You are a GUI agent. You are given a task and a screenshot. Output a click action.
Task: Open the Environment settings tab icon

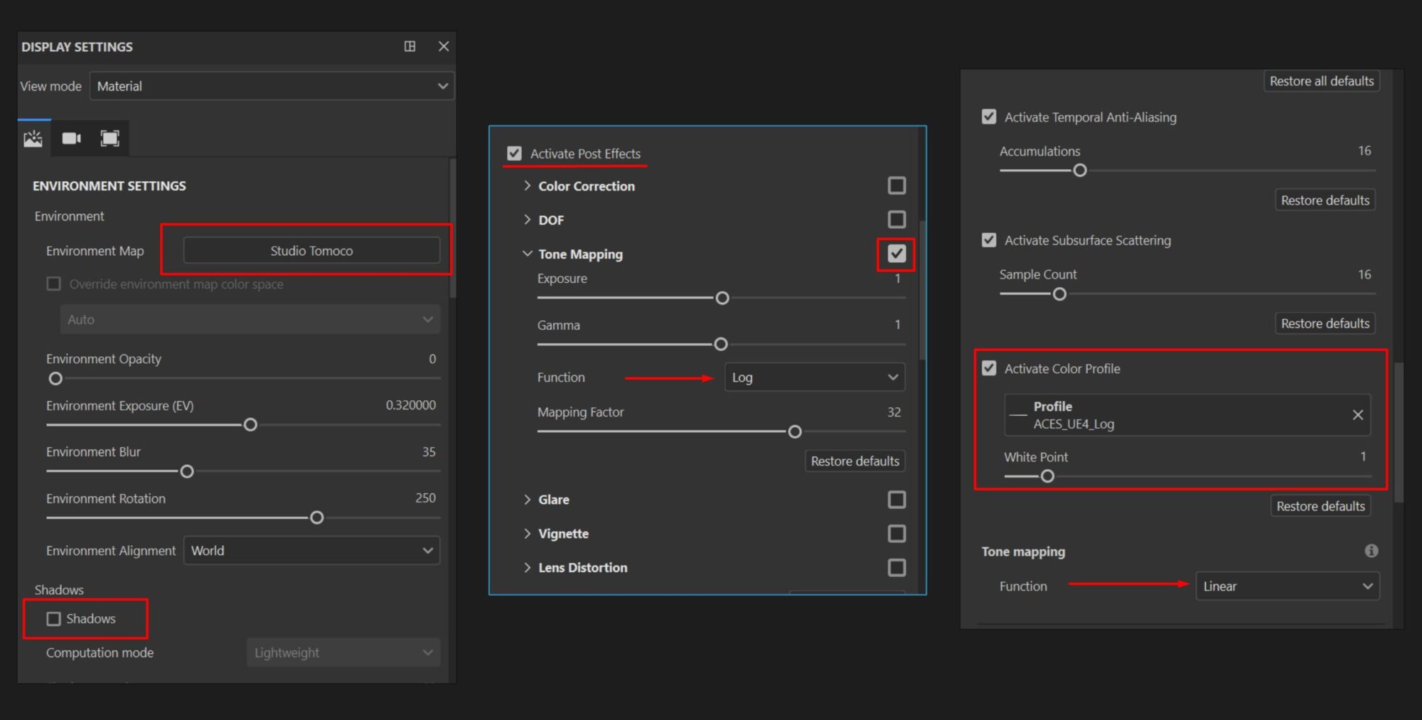coord(33,139)
